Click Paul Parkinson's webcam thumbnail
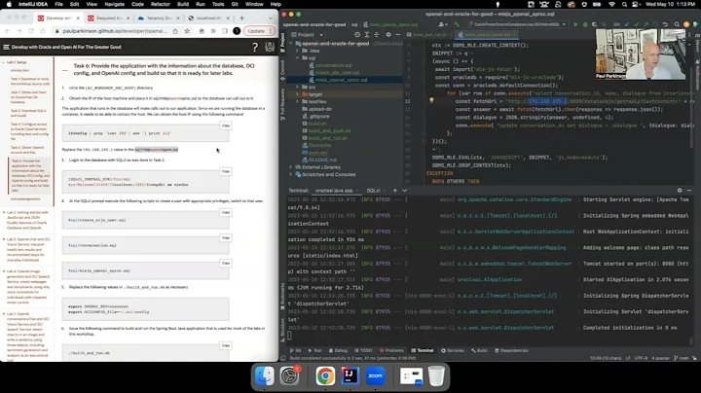Viewport: 701px width, 393px height. [x=641, y=54]
